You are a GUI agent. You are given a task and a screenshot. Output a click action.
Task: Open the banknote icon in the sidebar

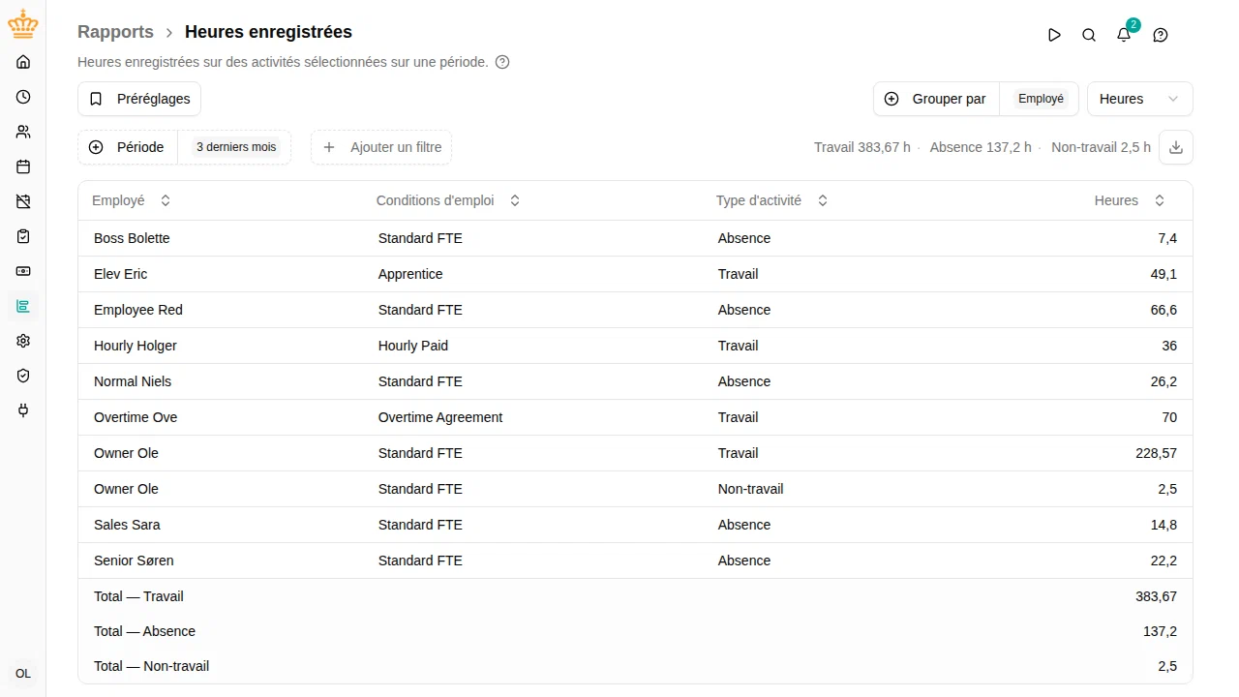click(x=23, y=271)
